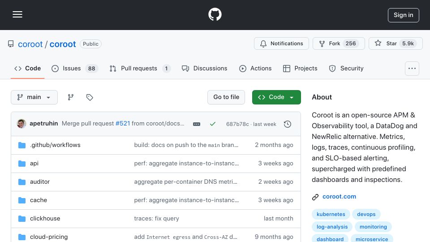Expand the commit message ellipsis
This screenshot has height=242, width=430.
pos(197,124)
